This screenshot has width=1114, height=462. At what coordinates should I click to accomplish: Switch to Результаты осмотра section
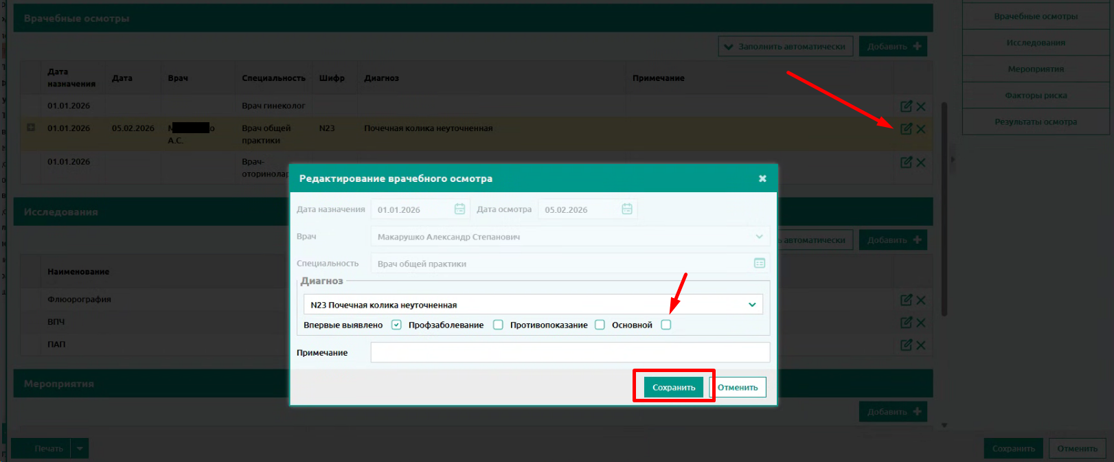tap(1036, 122)
